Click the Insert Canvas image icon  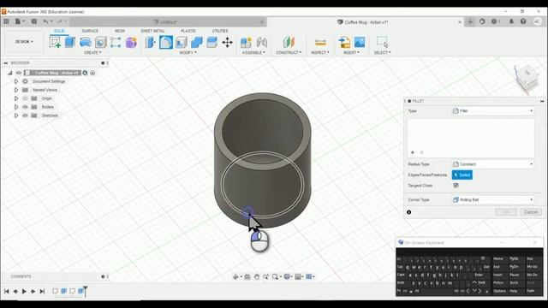(360, 42)
